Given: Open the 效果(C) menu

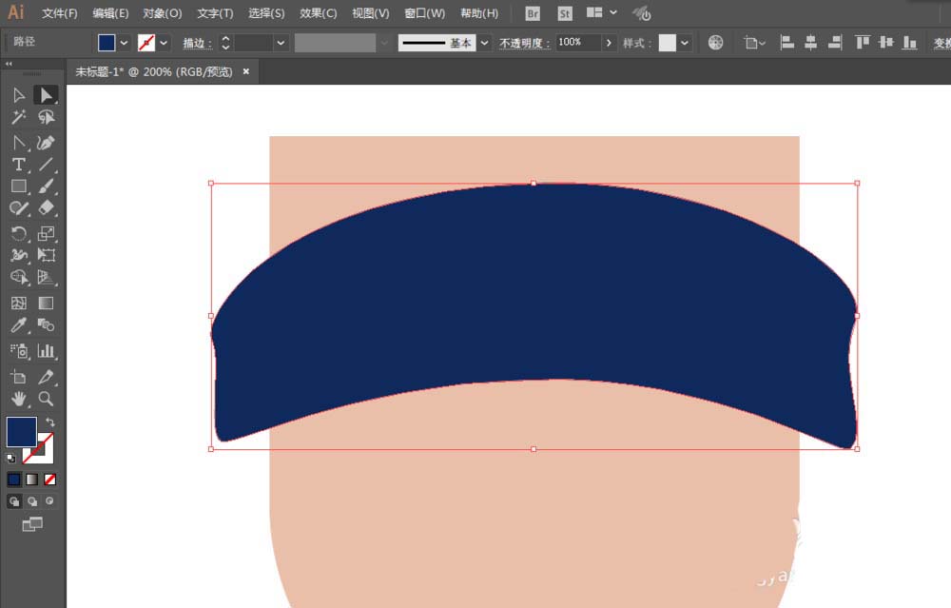Looking at the screenshot, I should tap(318, 13).
